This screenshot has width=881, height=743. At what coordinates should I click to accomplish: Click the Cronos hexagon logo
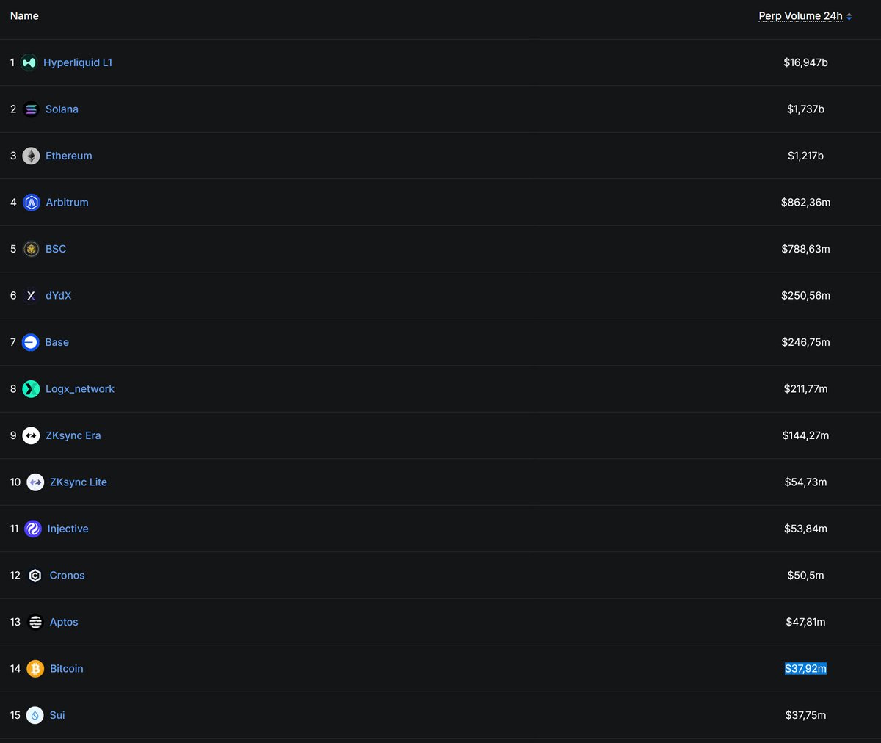pyautogui.click(x=35, y=576)
